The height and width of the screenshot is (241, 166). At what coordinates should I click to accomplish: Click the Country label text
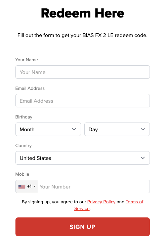point(24,146)
